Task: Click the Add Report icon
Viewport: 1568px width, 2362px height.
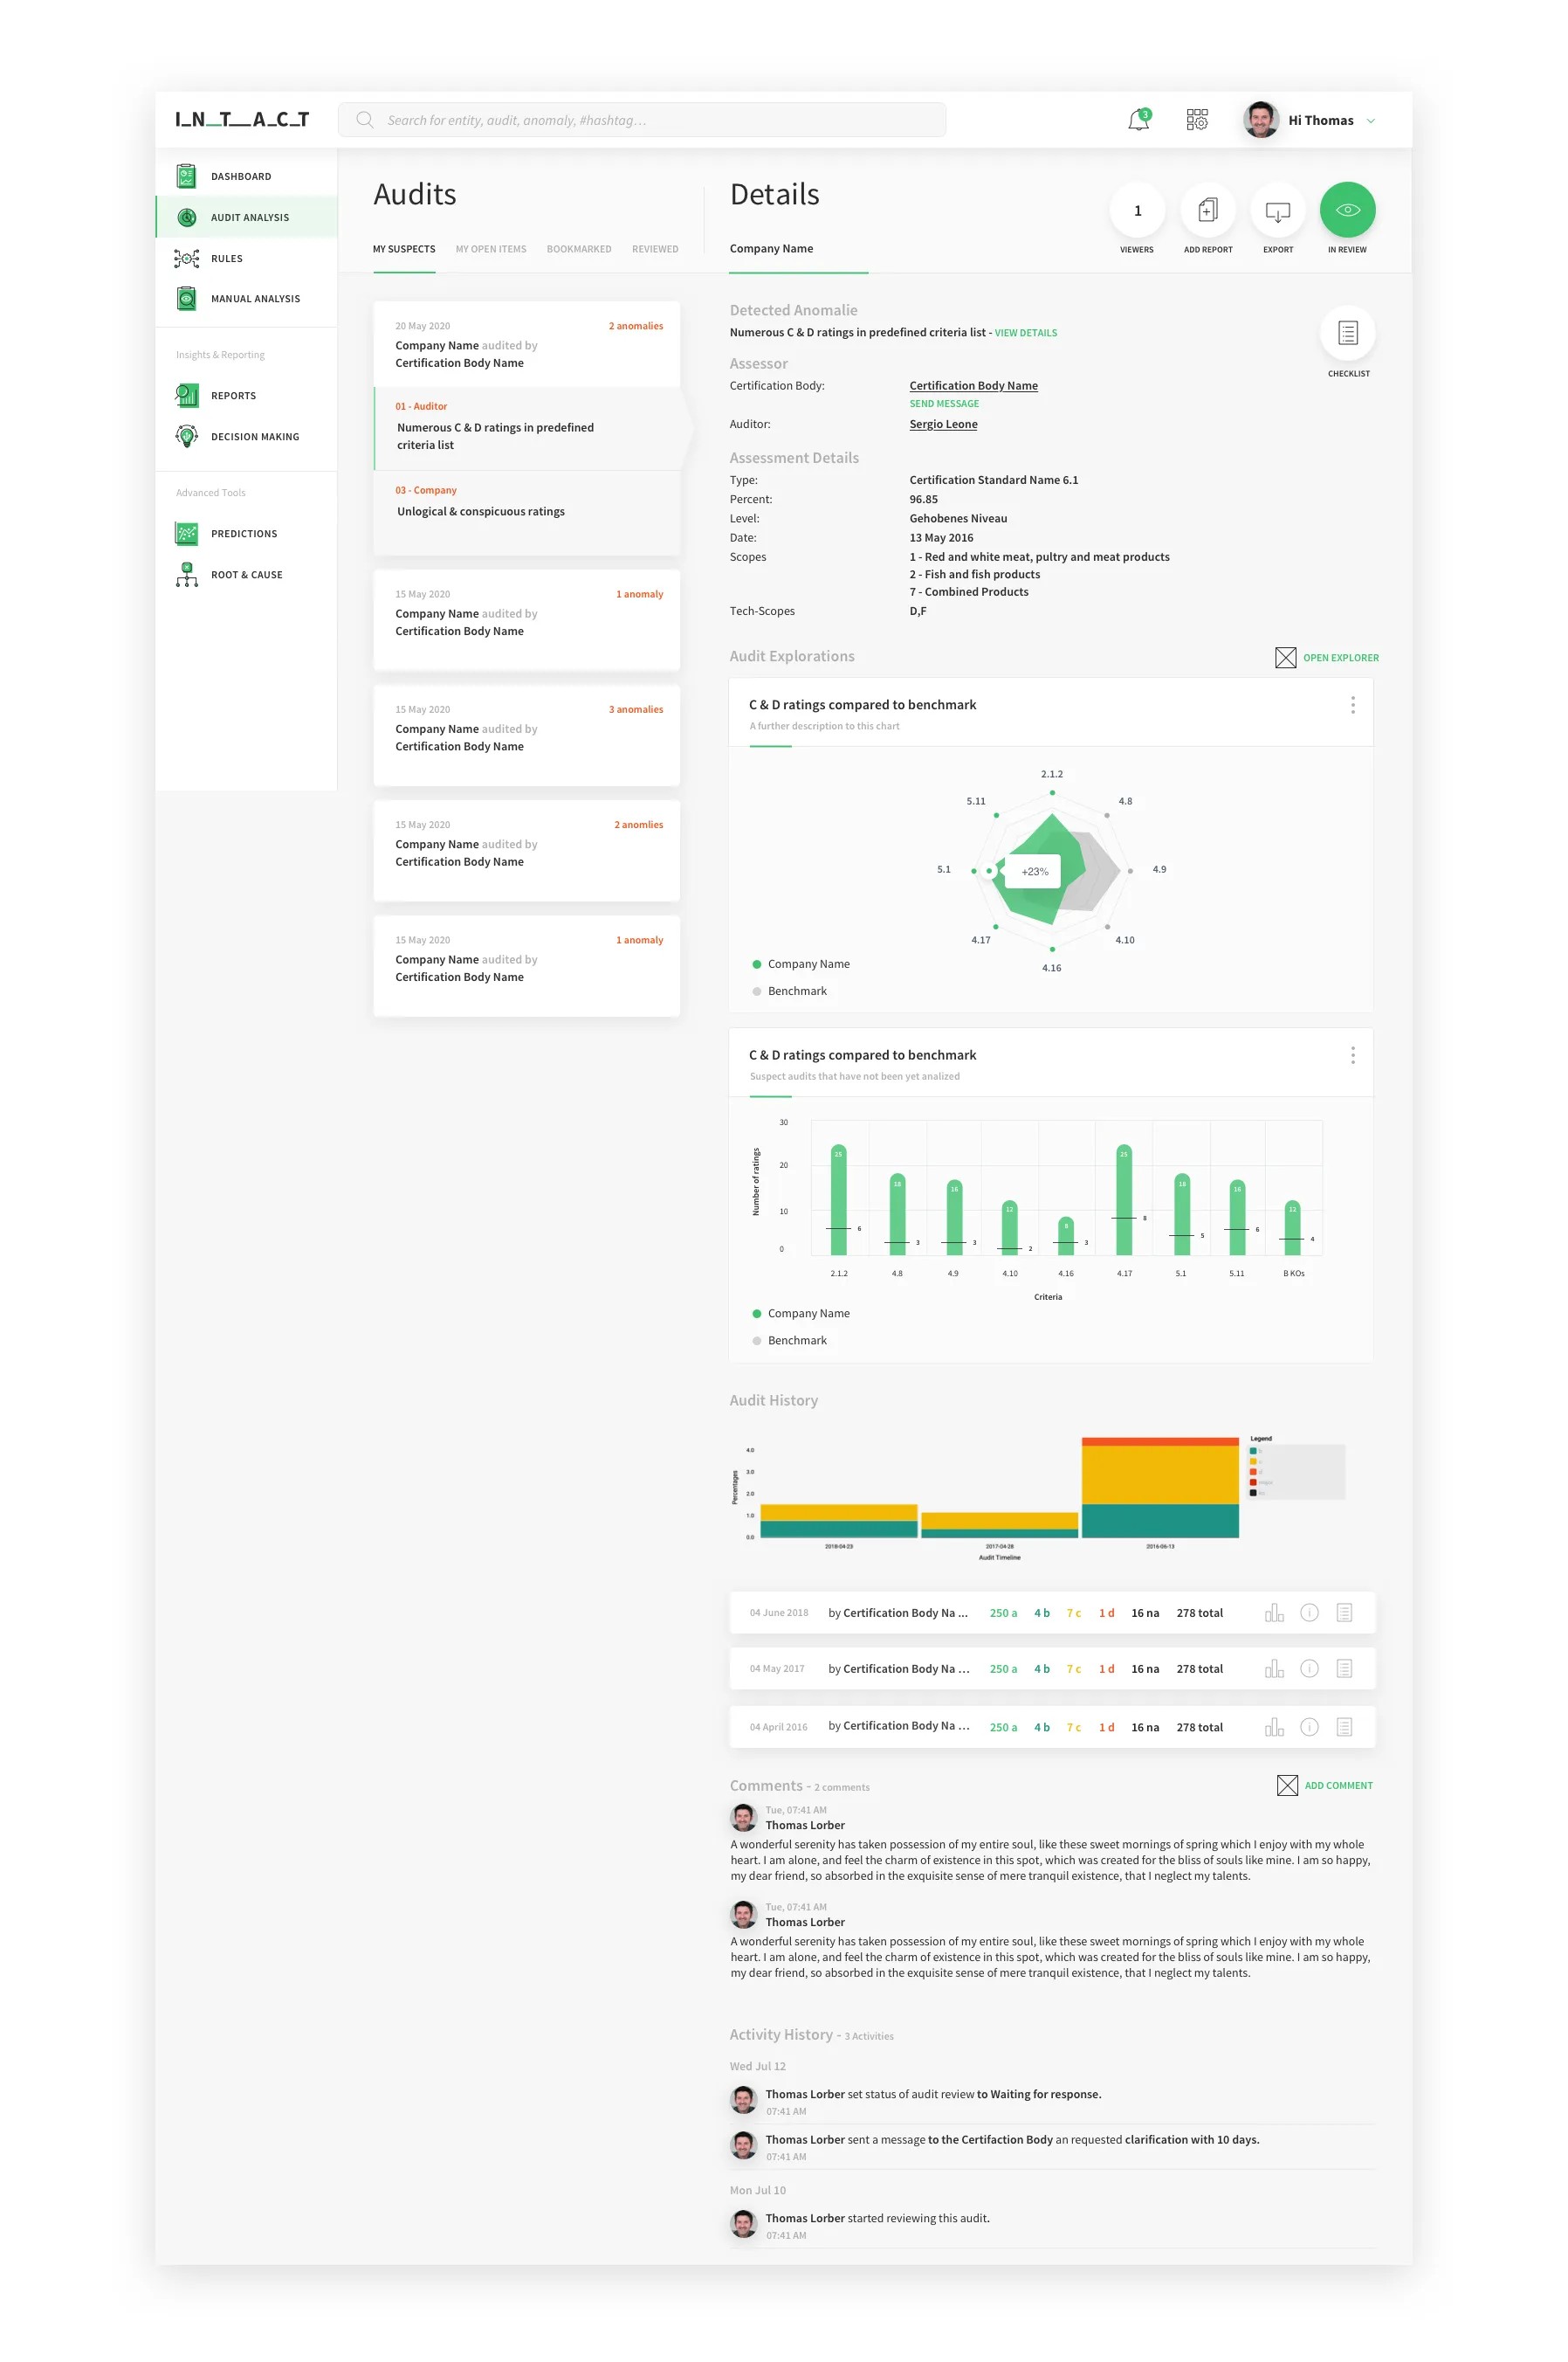Action: pos(1207,211)
